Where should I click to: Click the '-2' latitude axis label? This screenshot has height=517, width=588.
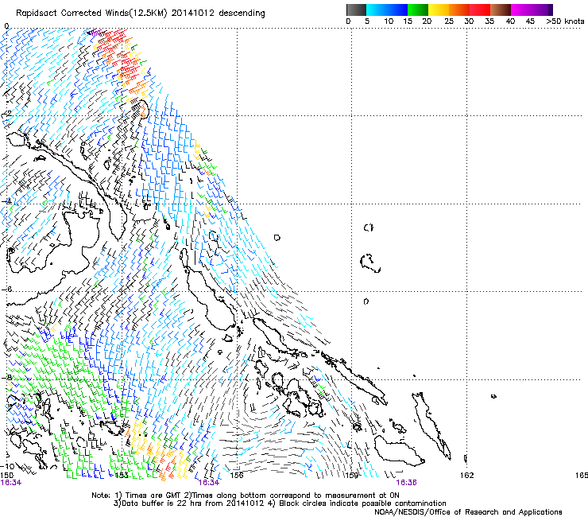(x=6, y=114)
